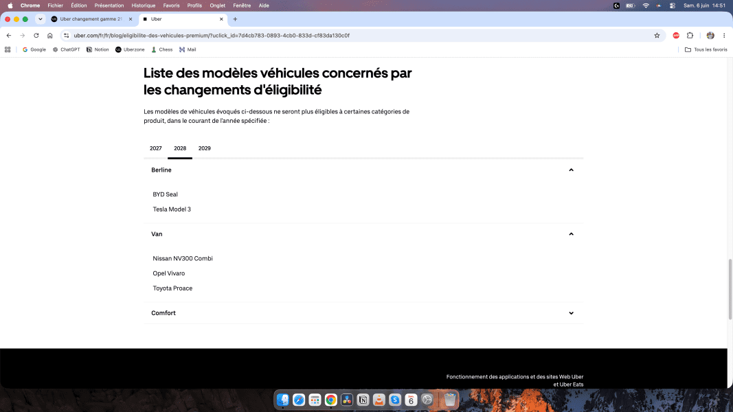The image size is (733, 412).
Task: Open VLC from the Dock
Action: coord(379,400)
